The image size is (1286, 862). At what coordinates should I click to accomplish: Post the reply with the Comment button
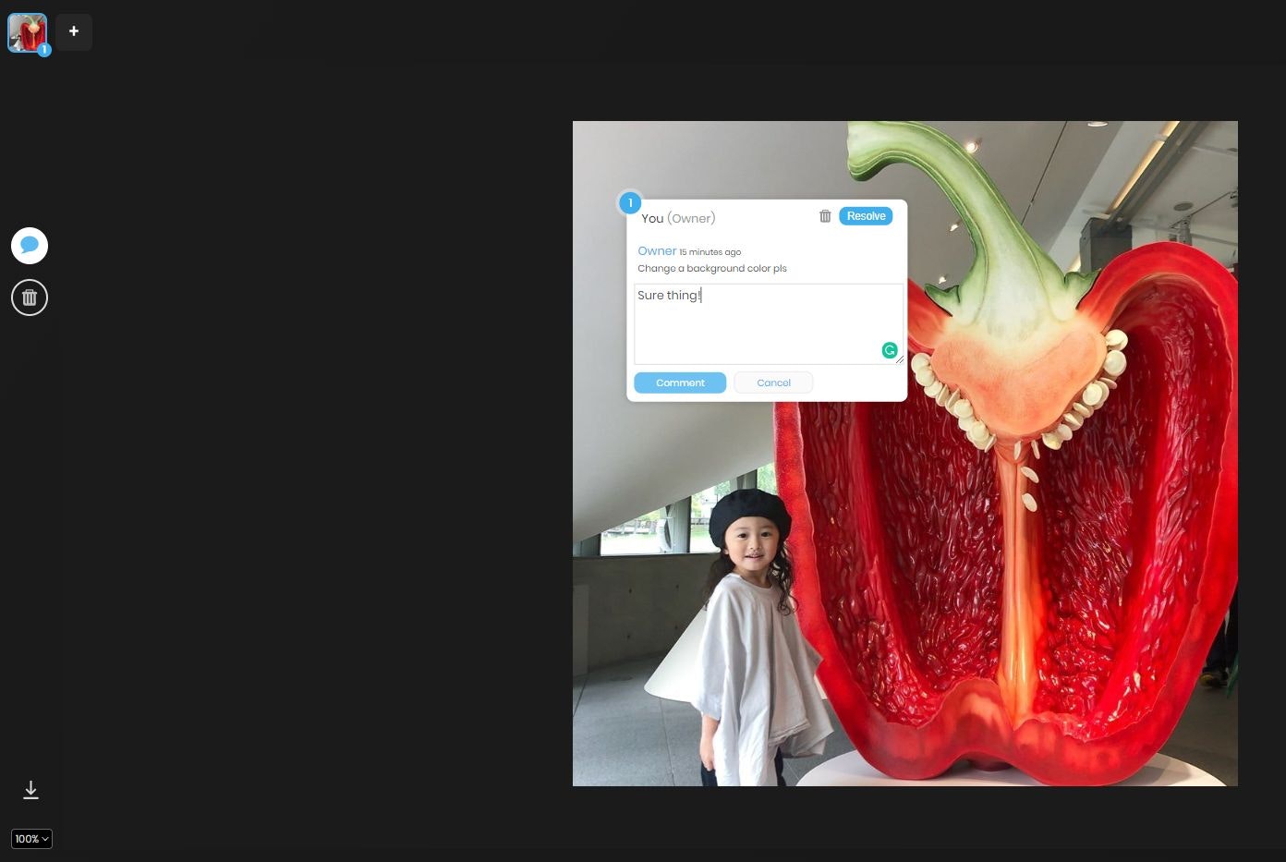point(680,382)
